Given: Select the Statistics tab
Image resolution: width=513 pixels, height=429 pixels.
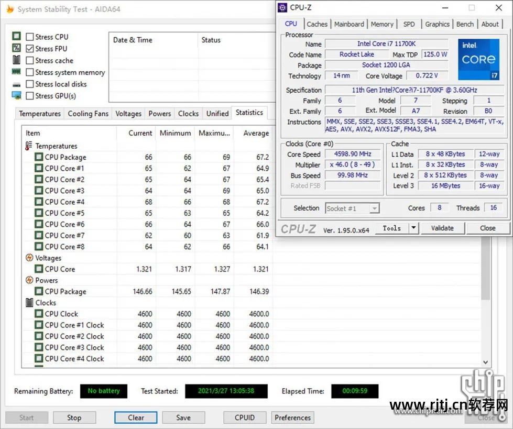Looking at the screenshot, I should click(249, 113).
